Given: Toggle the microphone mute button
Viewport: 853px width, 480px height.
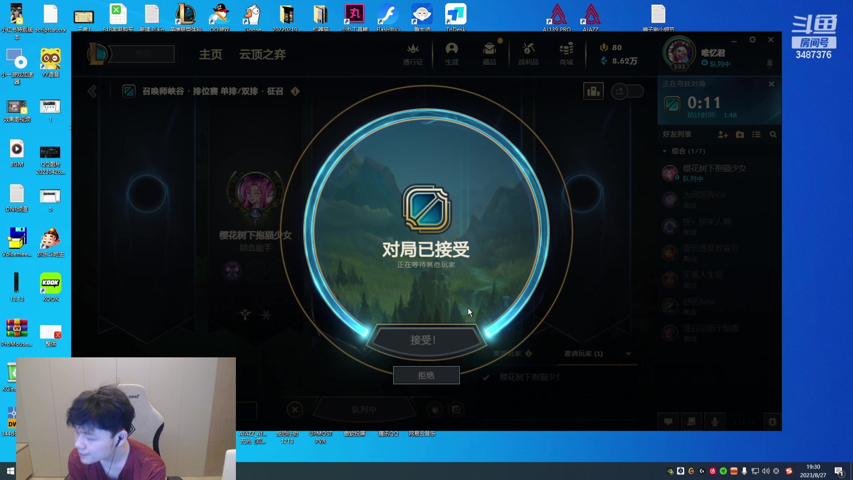Looking at the screenshot, I should point(715,422).
